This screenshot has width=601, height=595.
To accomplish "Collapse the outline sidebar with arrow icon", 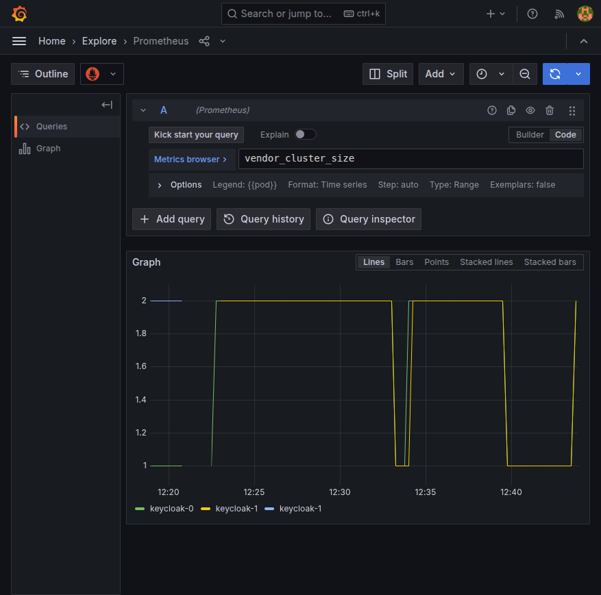I will (x=107, y=105).
